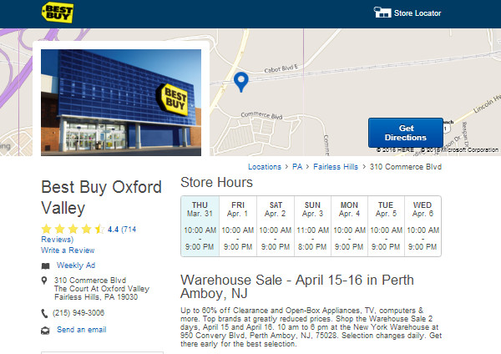
Task: Click the Send an email link
Action: [82, 331]
